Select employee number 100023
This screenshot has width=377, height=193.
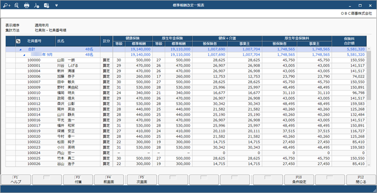pos(34,147)
